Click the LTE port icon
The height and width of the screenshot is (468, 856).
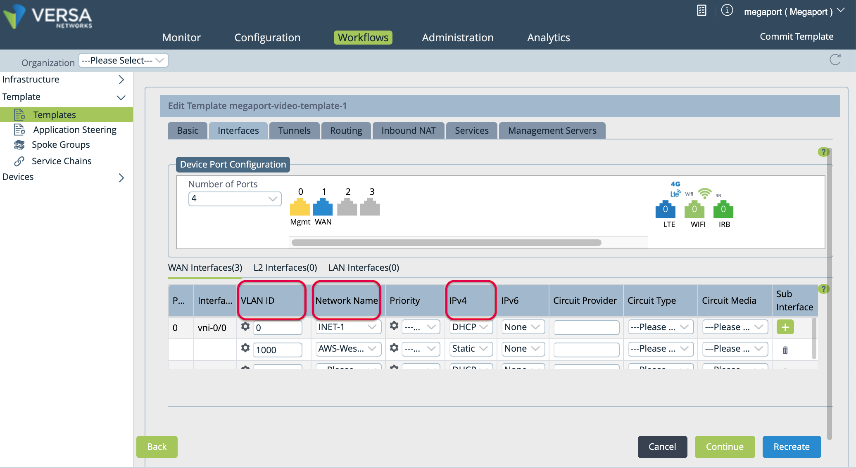(x=666, y=210)
